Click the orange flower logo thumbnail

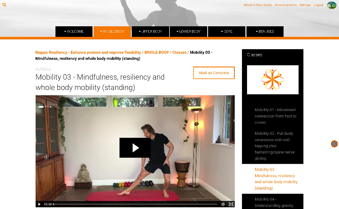[x=272, y=80]
